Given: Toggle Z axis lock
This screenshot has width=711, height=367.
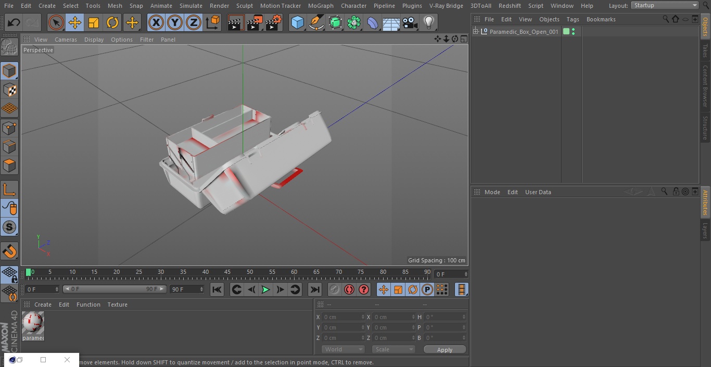Looking at the screenshot, I should pos(194,22).
